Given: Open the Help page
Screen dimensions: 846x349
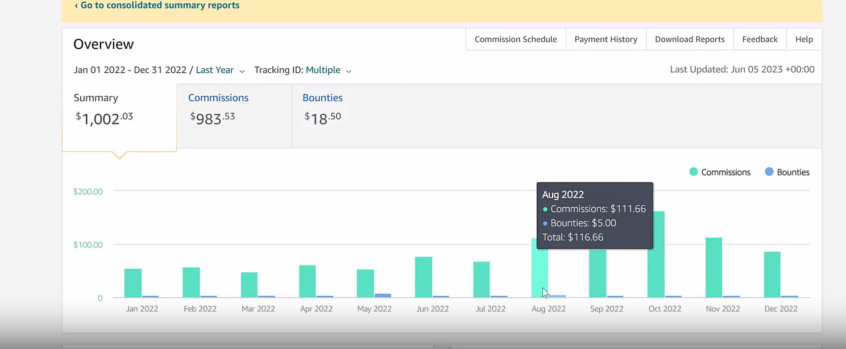Looking at the screenshot, I should point(804,39).
